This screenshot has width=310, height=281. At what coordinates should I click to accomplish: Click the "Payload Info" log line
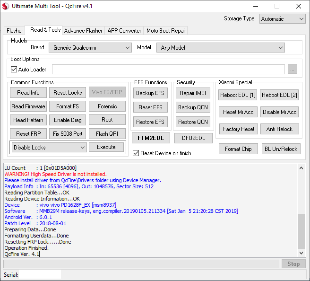point(79,186)
